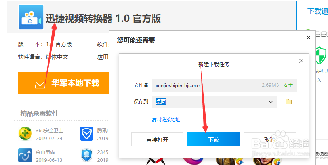Open the 金山毒霸 text link
The image size is (328, 165).
pyautogui.click(x=46, y=152)
